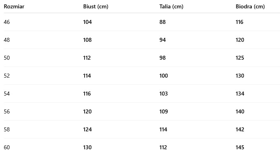Click hip value 134 for size 54
280x164 pixels.
tap(240, 94)
